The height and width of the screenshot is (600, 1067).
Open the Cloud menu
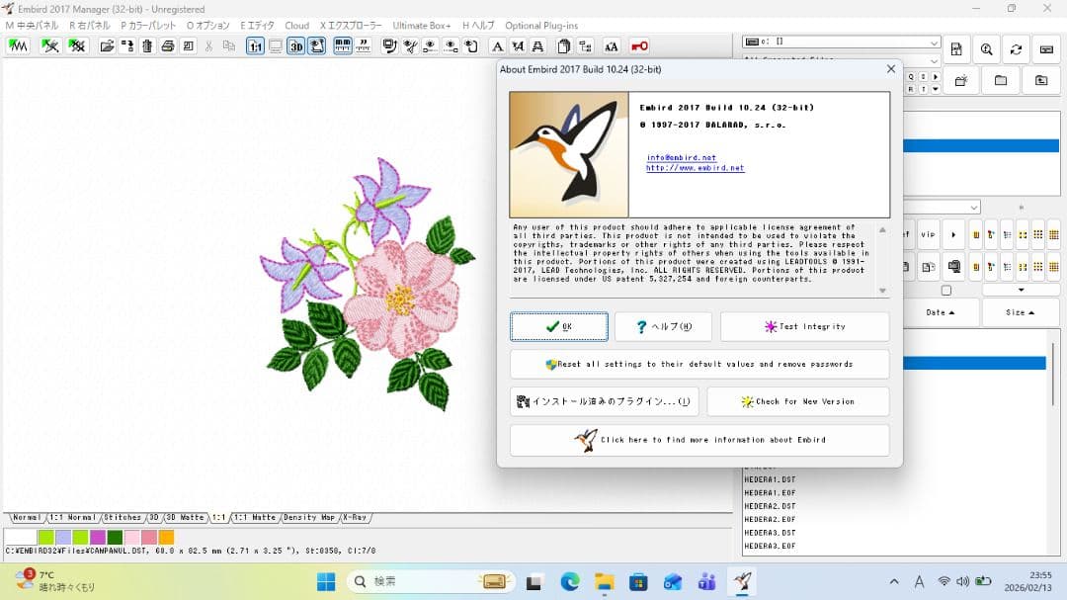pyautogui.click(x=296, y=25)
